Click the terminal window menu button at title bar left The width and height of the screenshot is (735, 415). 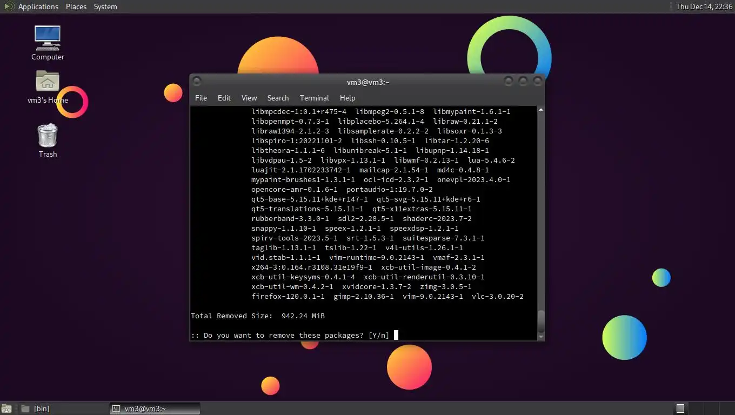coord(197,82)
